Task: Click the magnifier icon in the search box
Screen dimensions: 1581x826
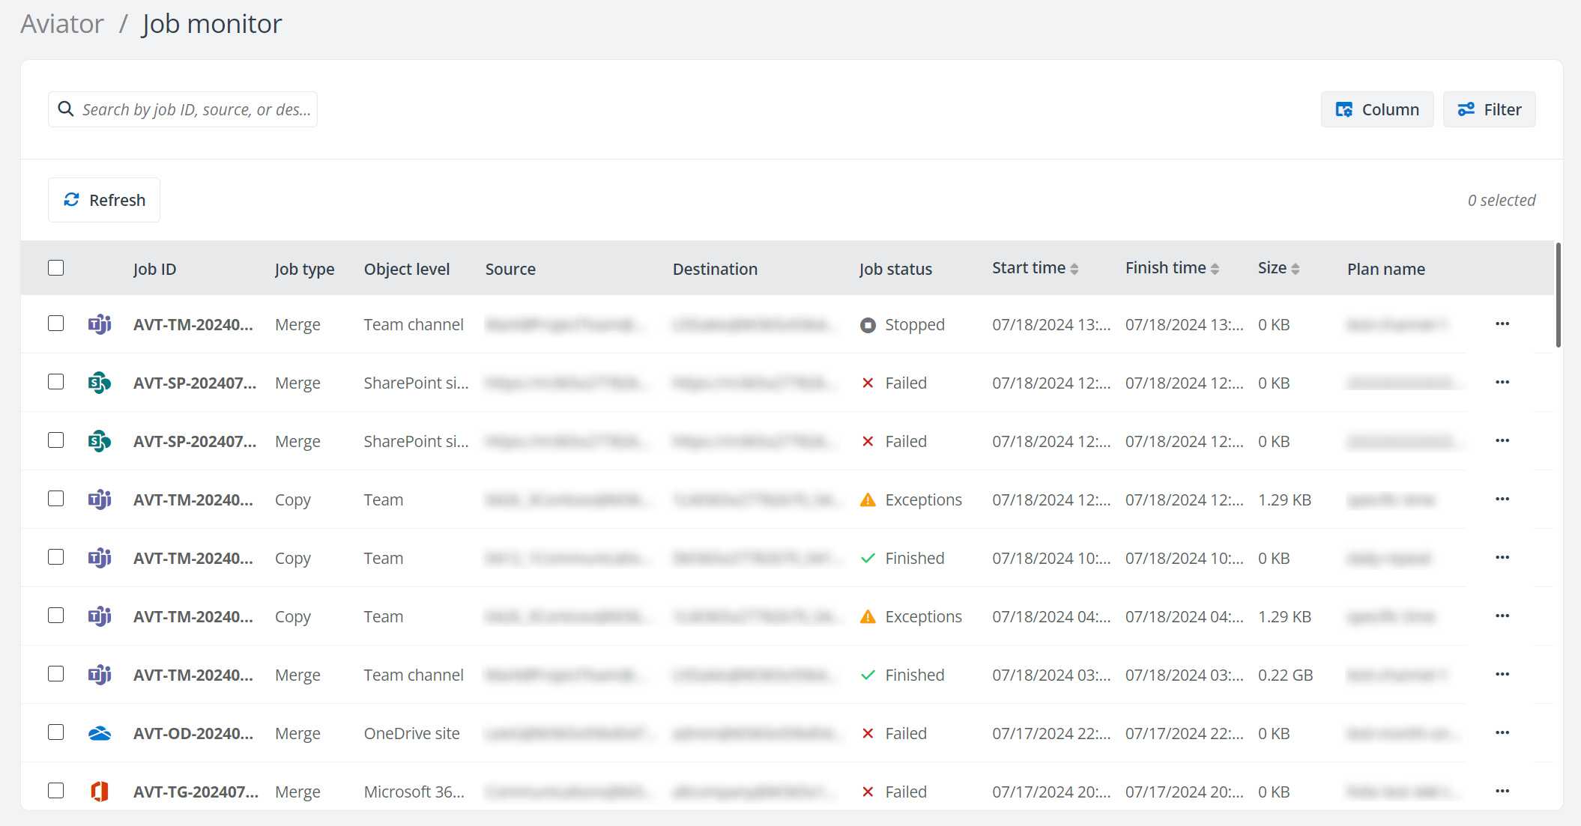Action: coord(66,109)
